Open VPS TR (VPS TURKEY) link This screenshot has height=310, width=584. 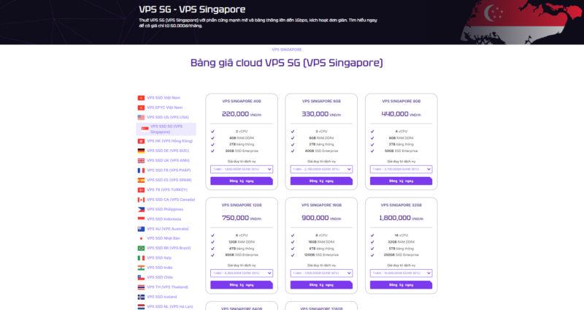[x=167, y=189]
